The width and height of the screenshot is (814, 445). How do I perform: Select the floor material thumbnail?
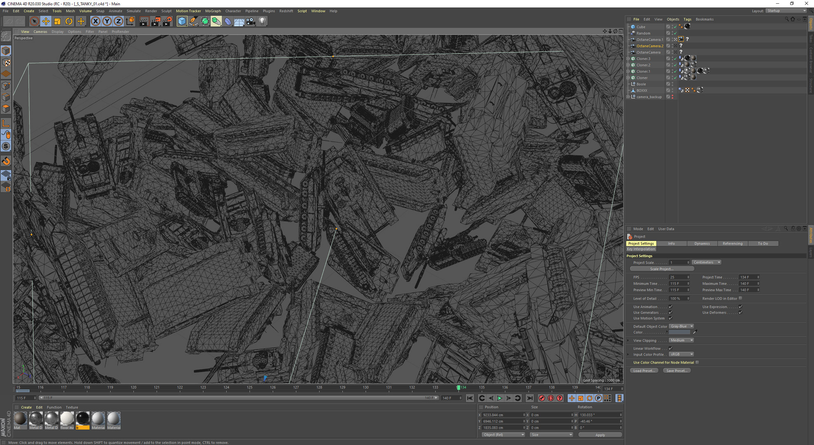point(67,419)
